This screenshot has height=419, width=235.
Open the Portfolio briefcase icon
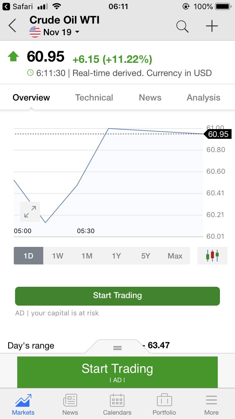164,404
